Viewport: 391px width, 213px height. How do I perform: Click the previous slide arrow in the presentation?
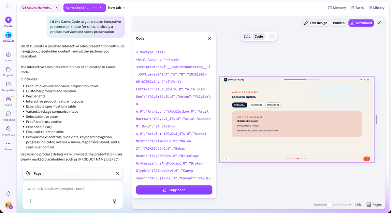(x=227, y=159)
